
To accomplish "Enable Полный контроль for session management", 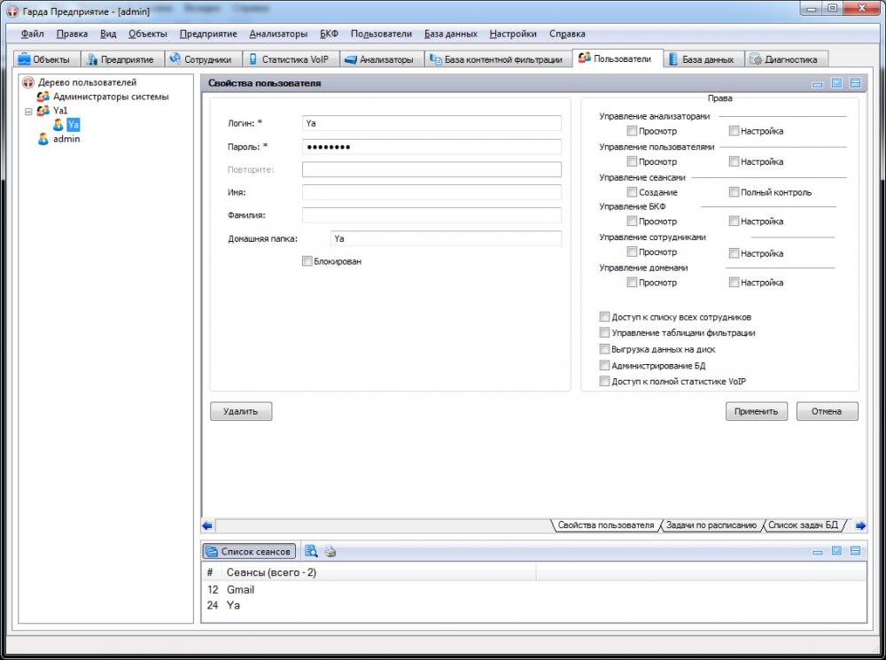I will click(734, 192).
